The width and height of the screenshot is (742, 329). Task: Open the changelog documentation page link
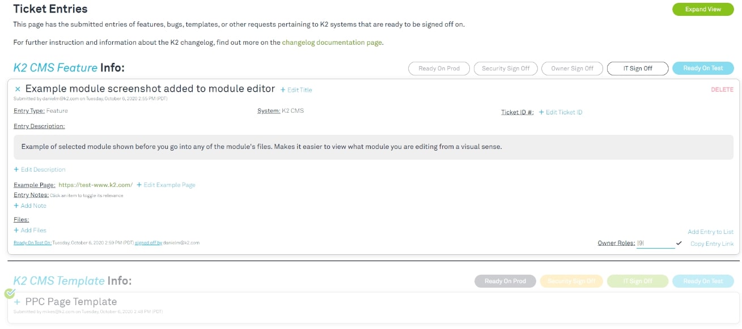coord(332,42)
